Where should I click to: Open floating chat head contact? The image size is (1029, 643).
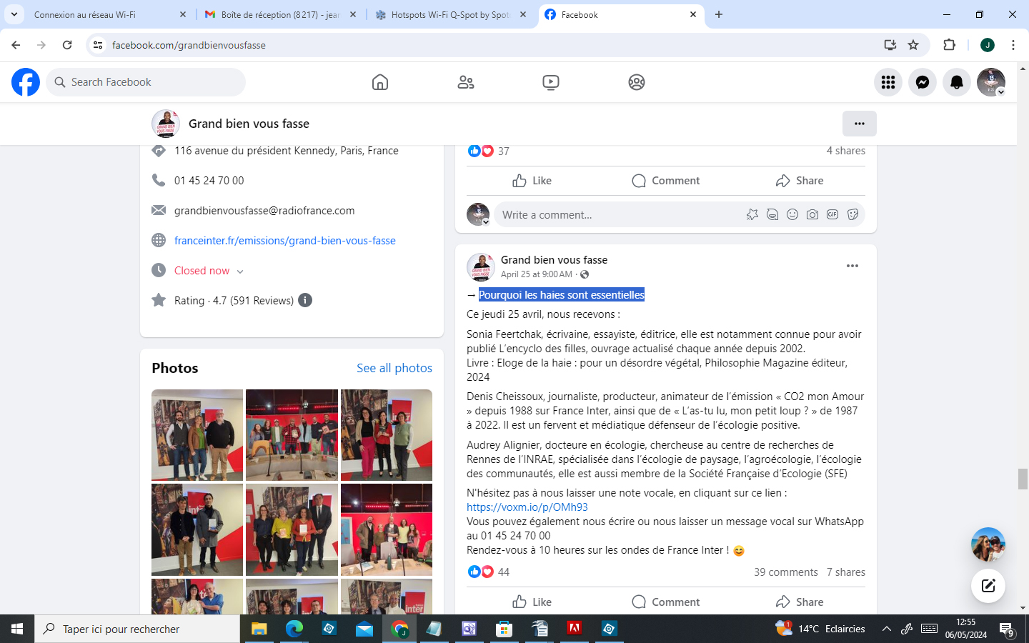988,544
